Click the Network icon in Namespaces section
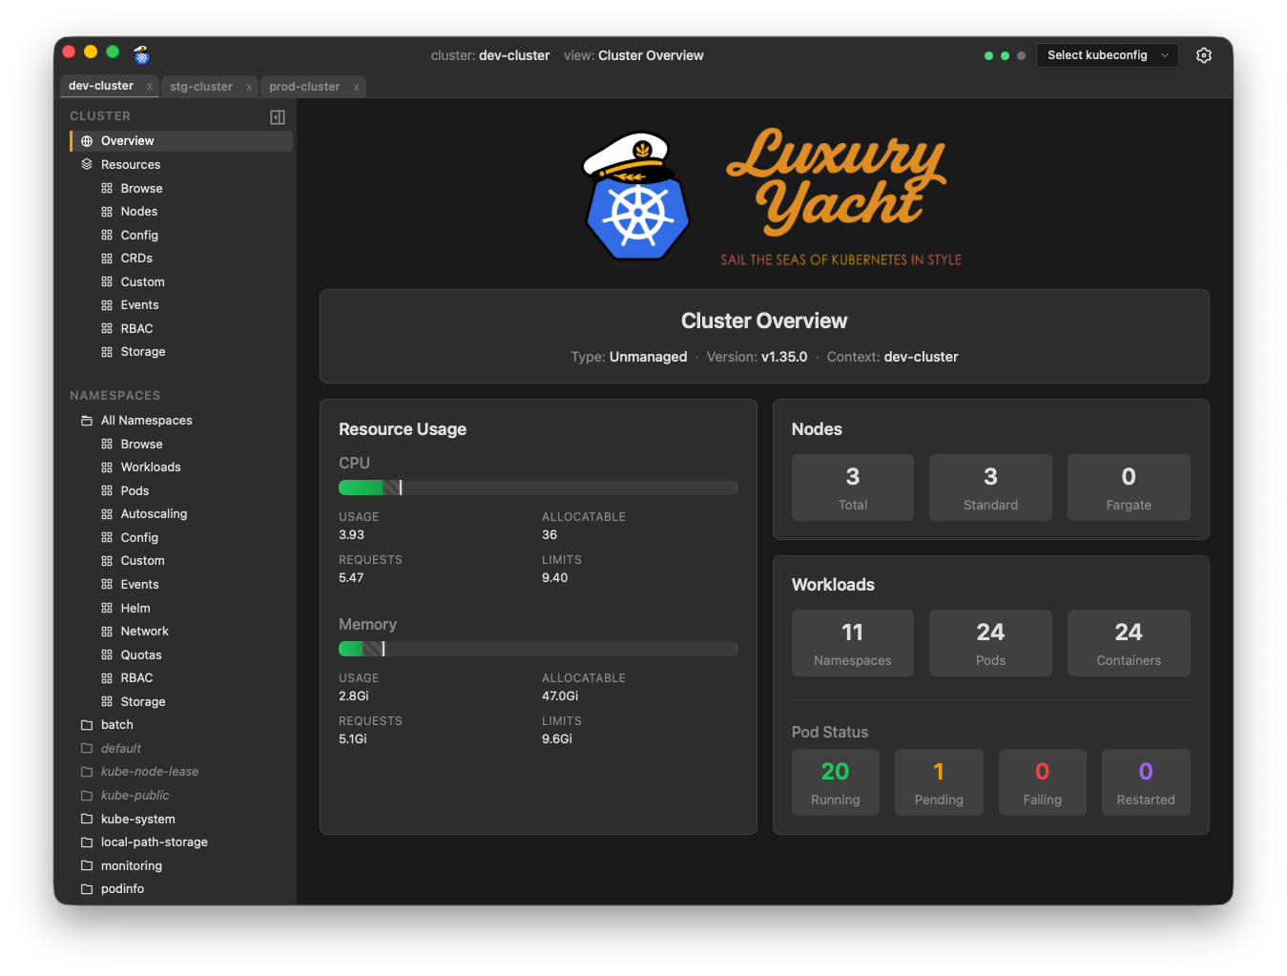 (x=105, y=631)
